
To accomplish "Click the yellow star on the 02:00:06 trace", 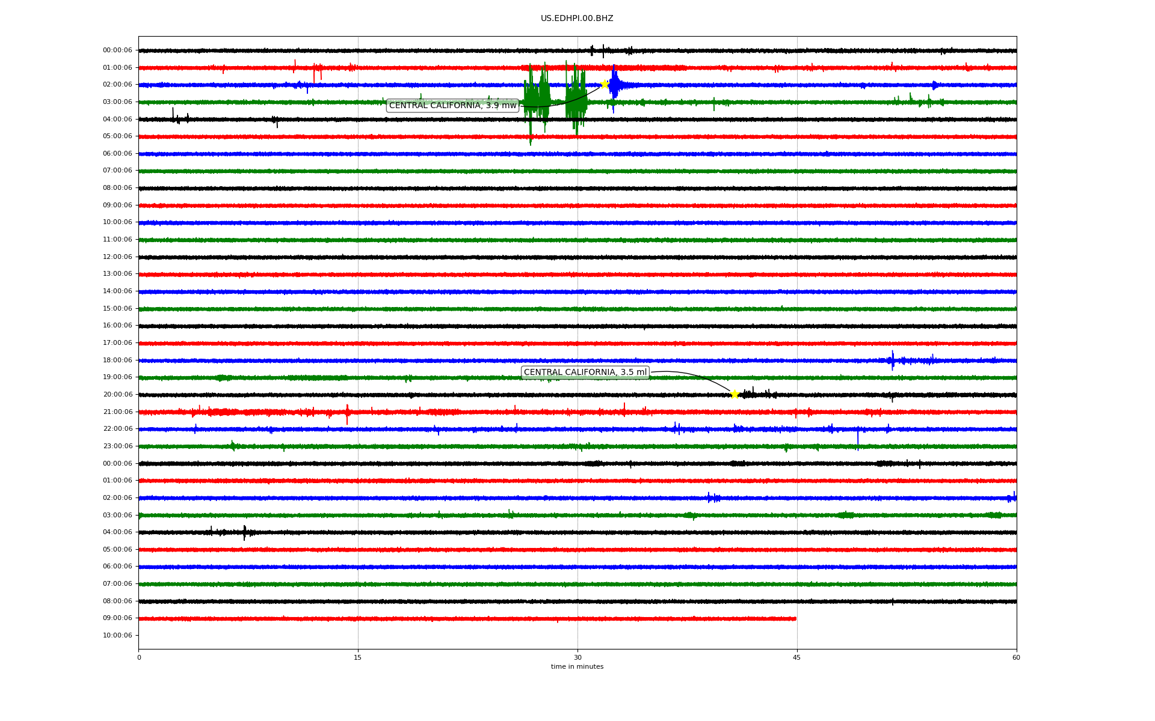I will 605,84.
